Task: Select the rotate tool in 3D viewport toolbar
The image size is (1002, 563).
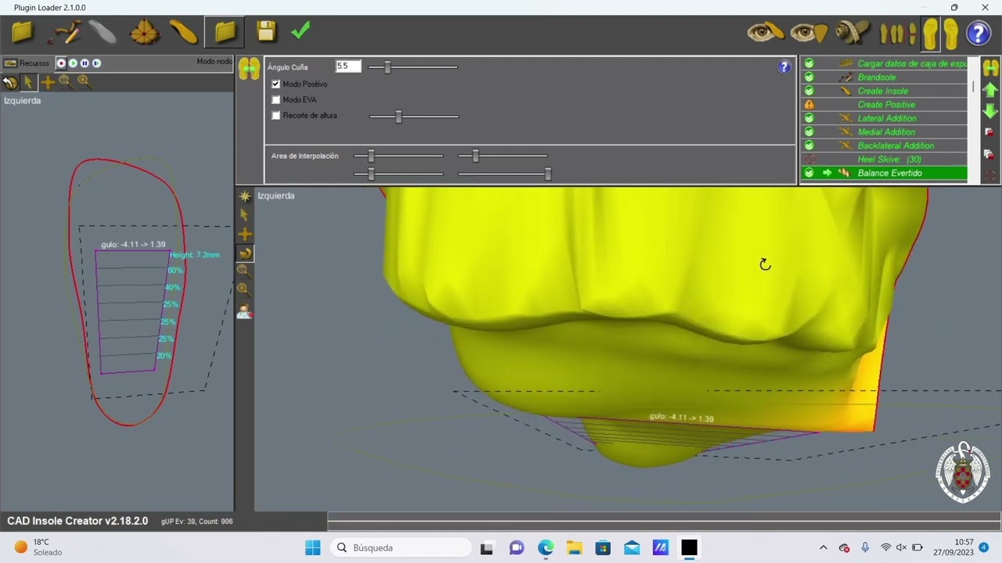Action: 245,253
